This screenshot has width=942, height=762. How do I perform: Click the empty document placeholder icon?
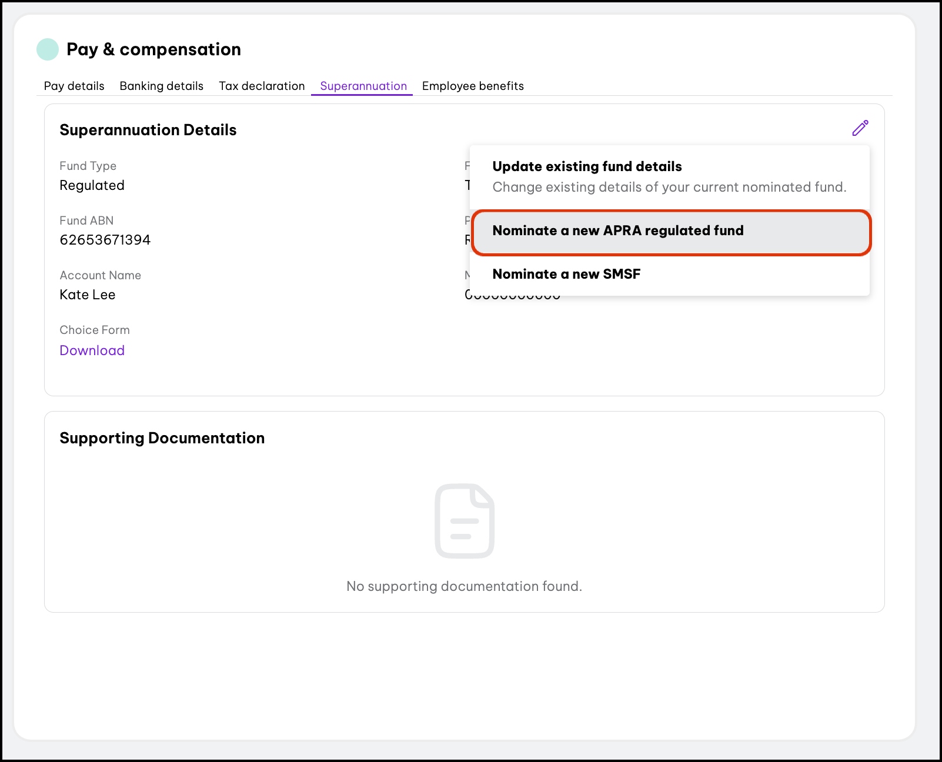[464, 521]
